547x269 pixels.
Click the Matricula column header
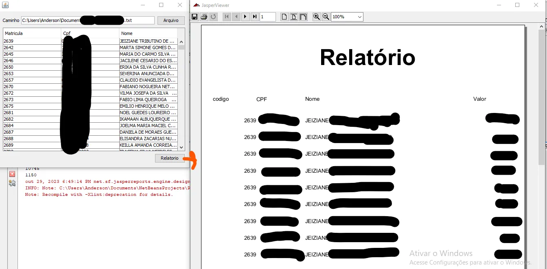click(x=32, y=33)
